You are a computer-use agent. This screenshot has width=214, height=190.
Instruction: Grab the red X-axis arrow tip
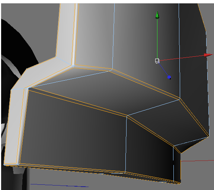[208, 55]
